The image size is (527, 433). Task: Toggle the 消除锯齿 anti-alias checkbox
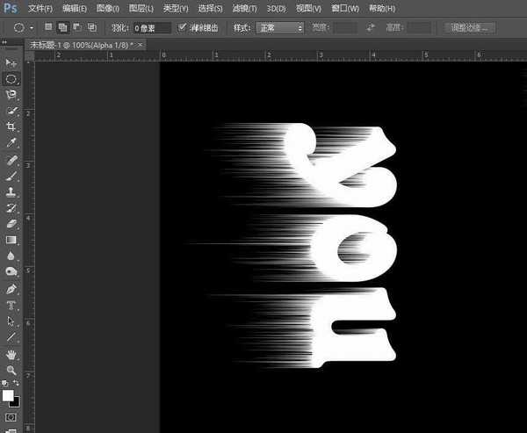[x=182, y=28]
